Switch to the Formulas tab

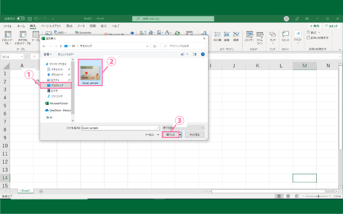(69, 26)
